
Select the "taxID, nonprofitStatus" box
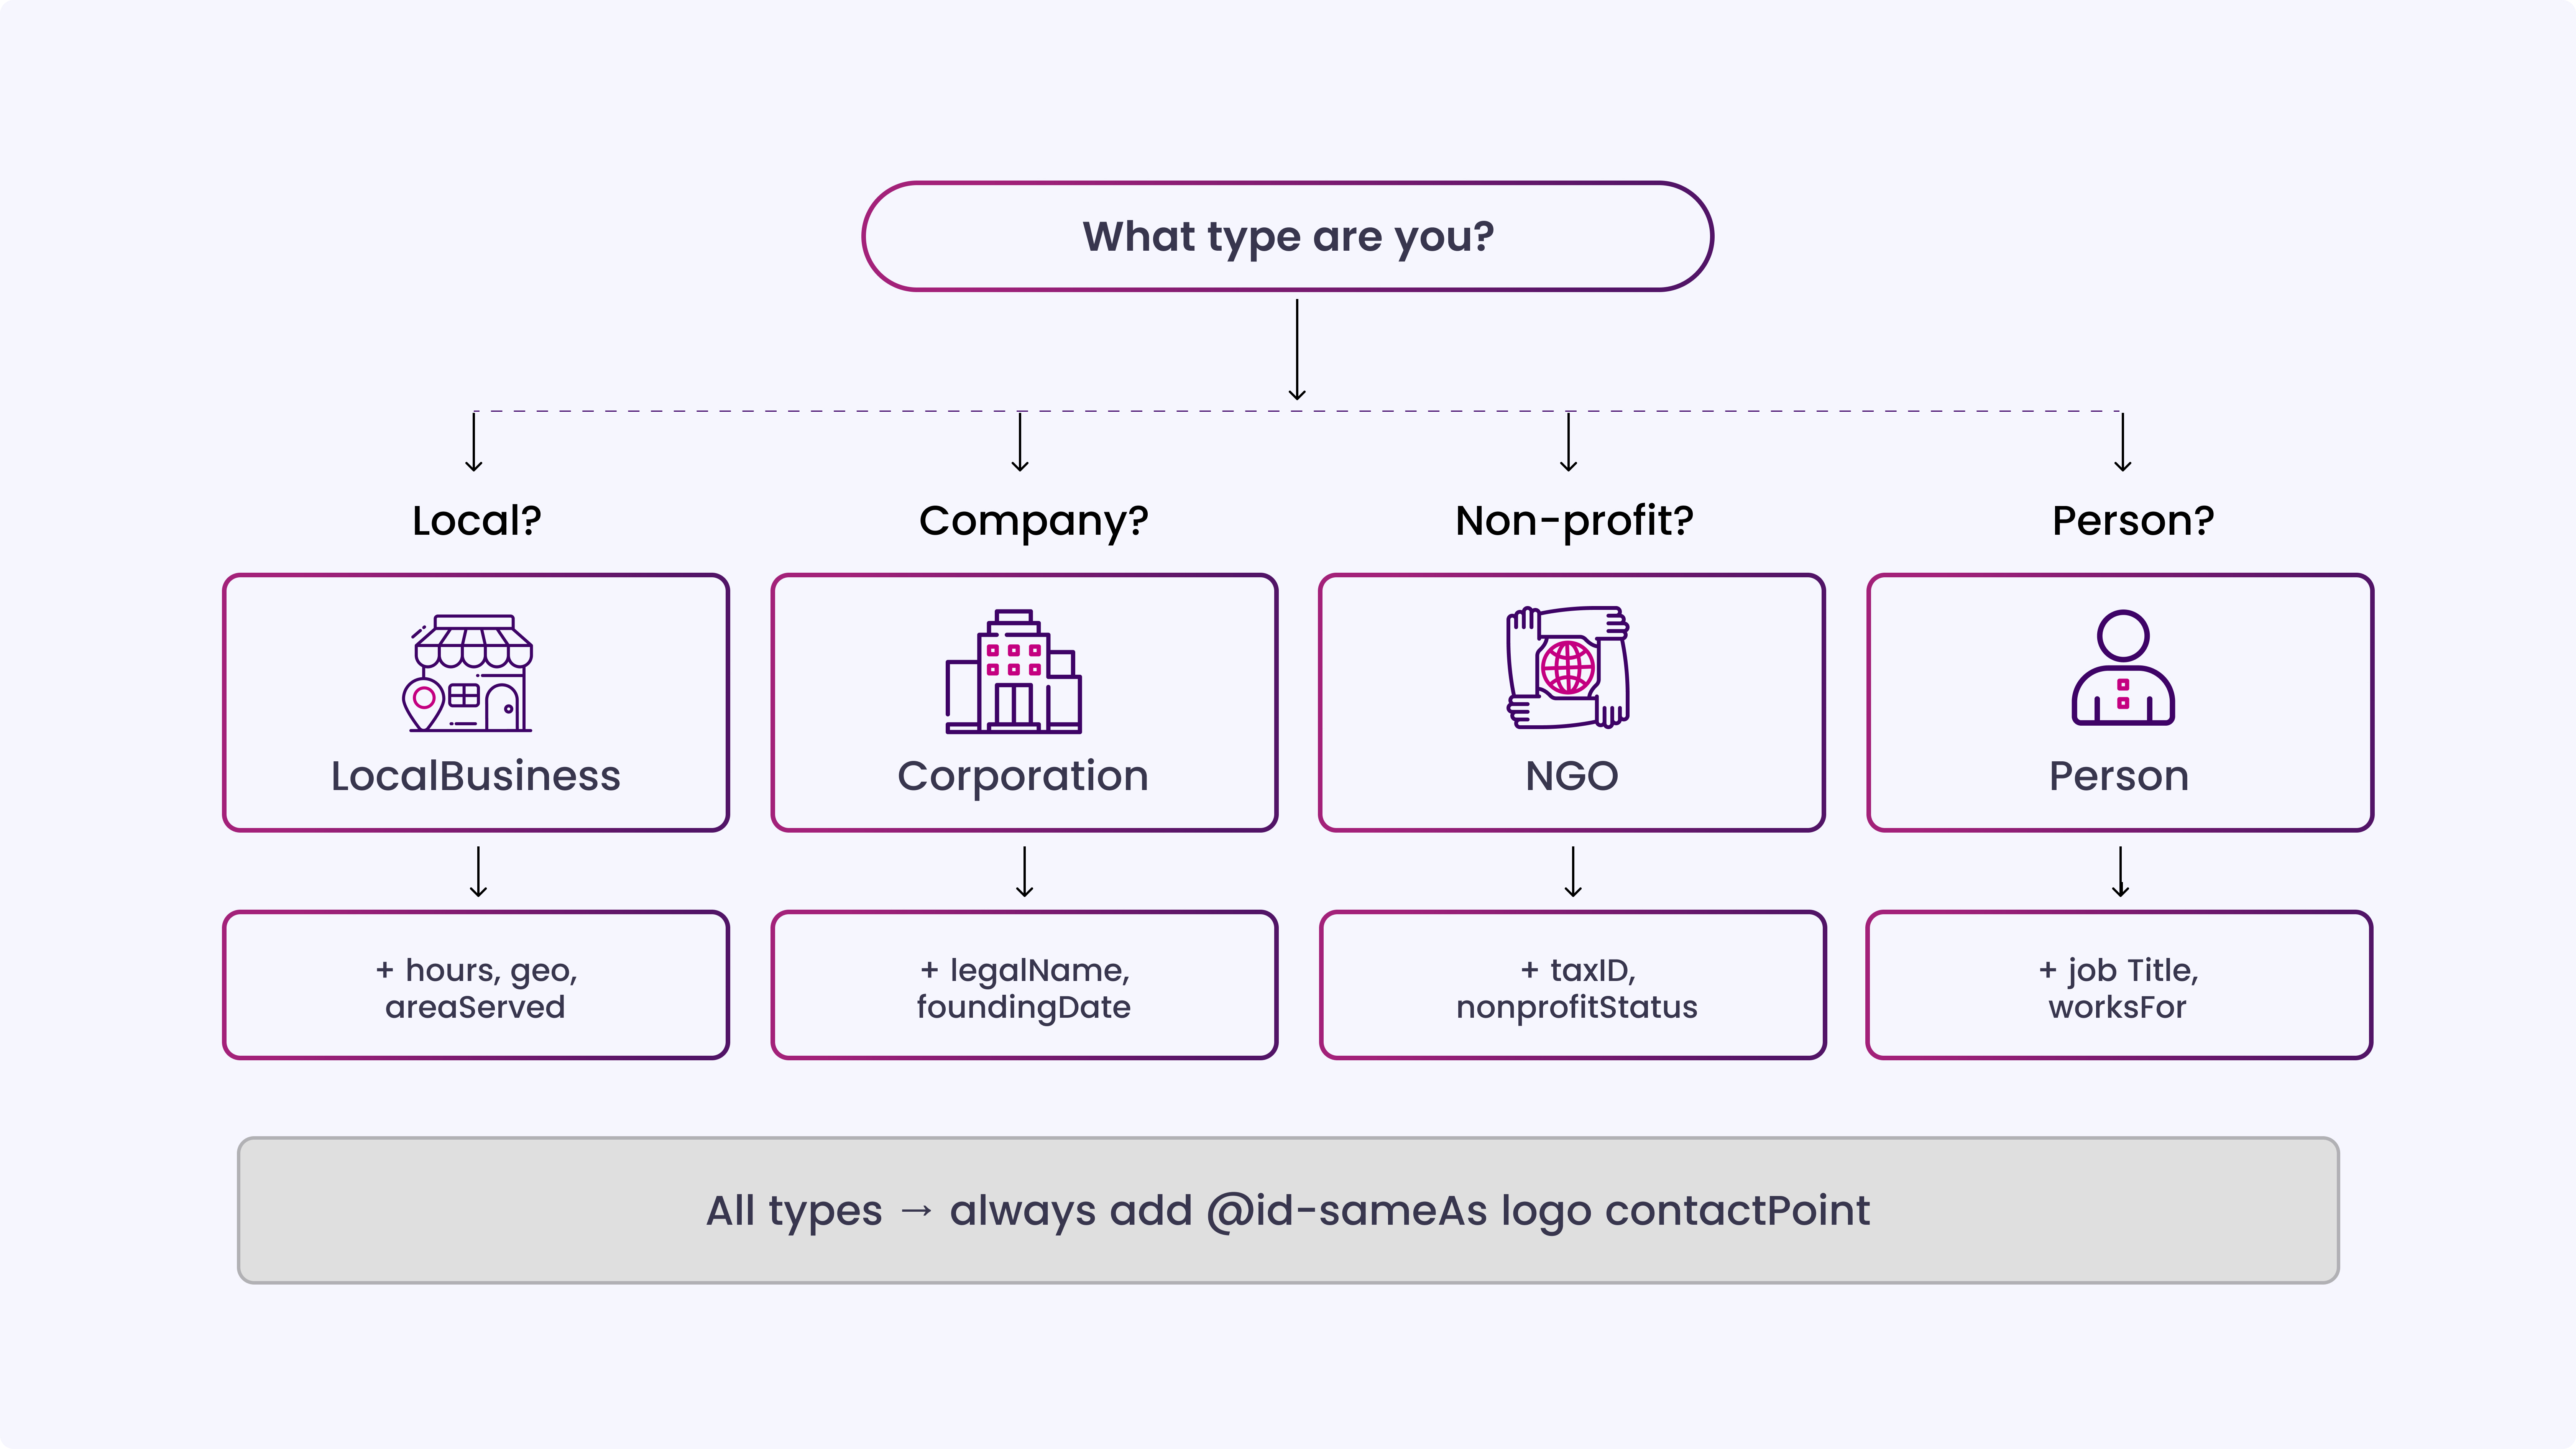point(1572,986)
